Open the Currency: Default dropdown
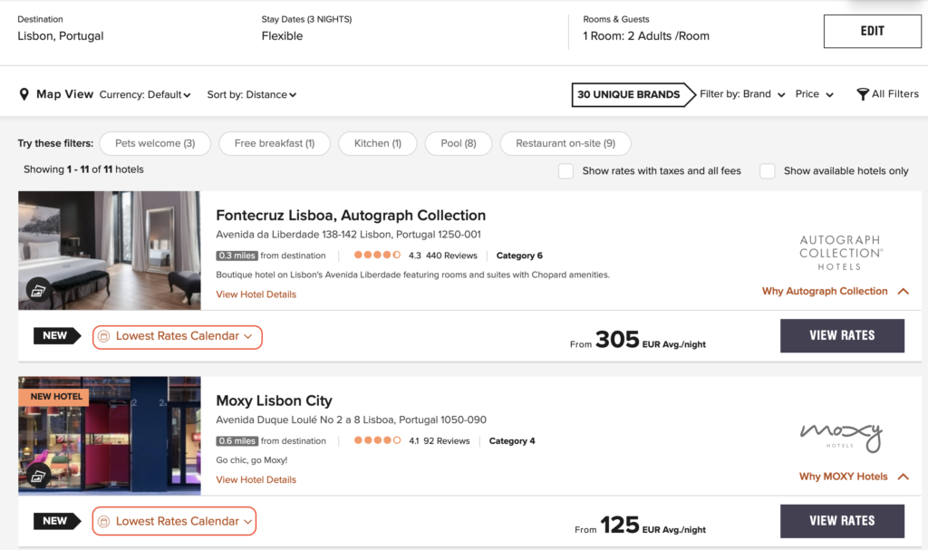Image resolution: width=928 pixels, height=550 pixels. pyautogui.click(x=145, y=94)
